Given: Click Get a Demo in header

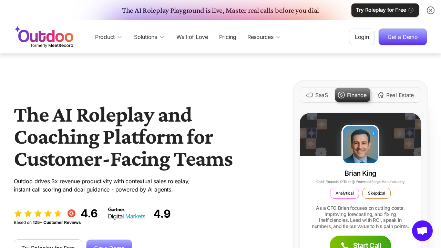Looking at the screenshot, I should click(x=402, y=37).
